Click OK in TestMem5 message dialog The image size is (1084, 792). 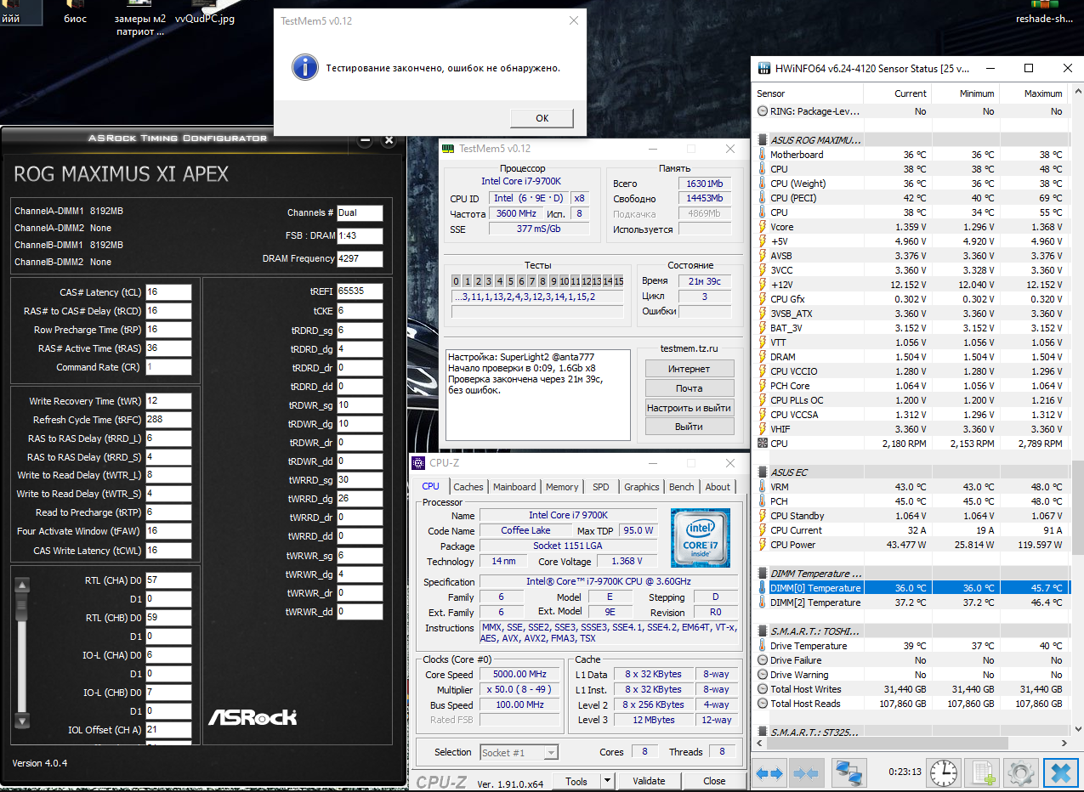click(542, 118)
